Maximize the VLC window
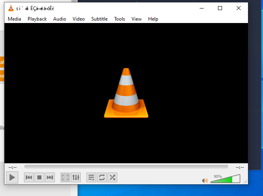Viewport: 263px width, 196px height. click(x=220, y=8)
